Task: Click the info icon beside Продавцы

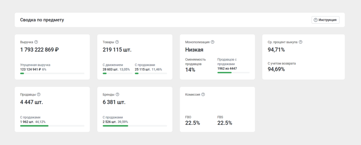Action: pos(39,94)
